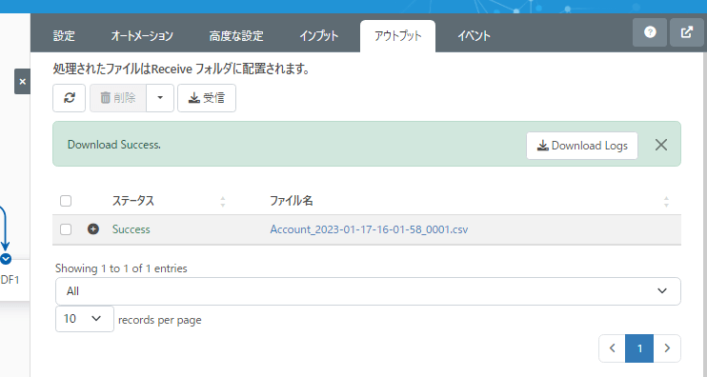The height and width of the screenshot is (377, 707).
Task: Go to previous page arrow
Action: (x=613, y=348)
